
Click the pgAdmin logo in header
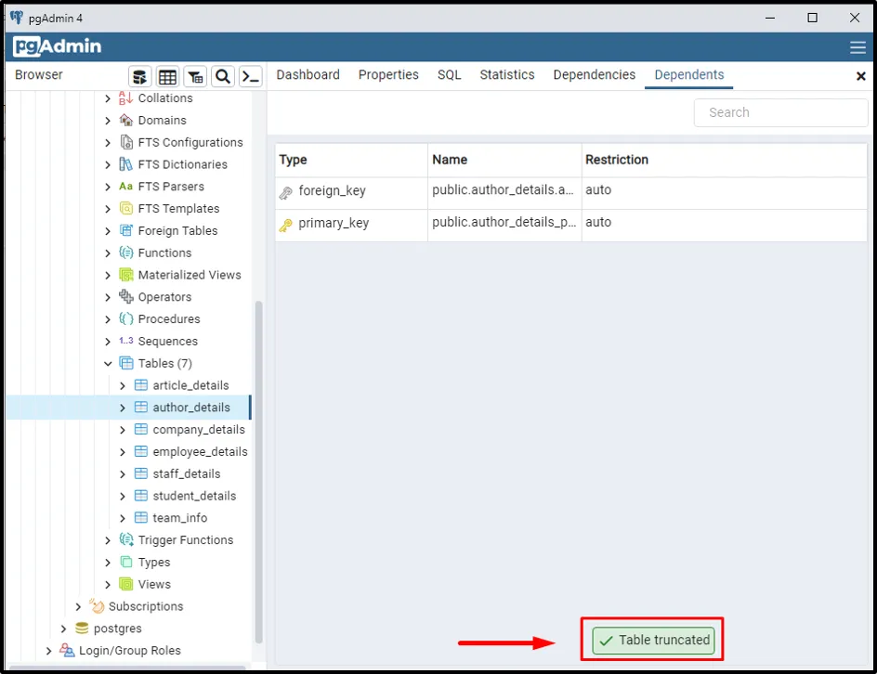coord(58,47)
